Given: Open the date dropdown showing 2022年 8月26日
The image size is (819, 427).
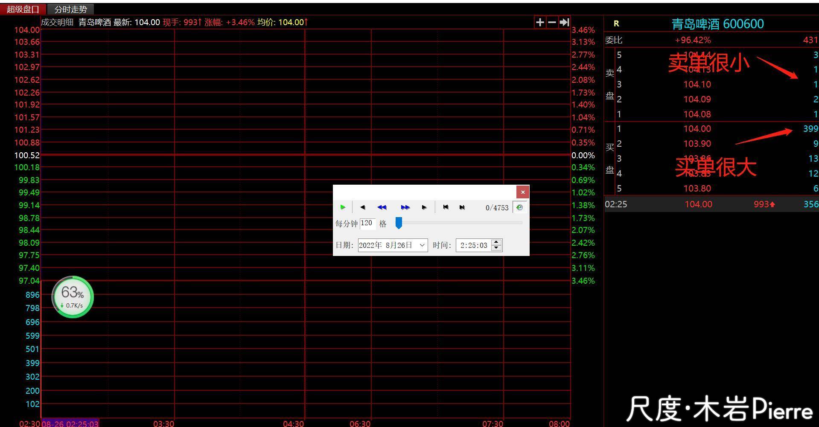Looking at the screenshot, I should [x=422, y=245].
